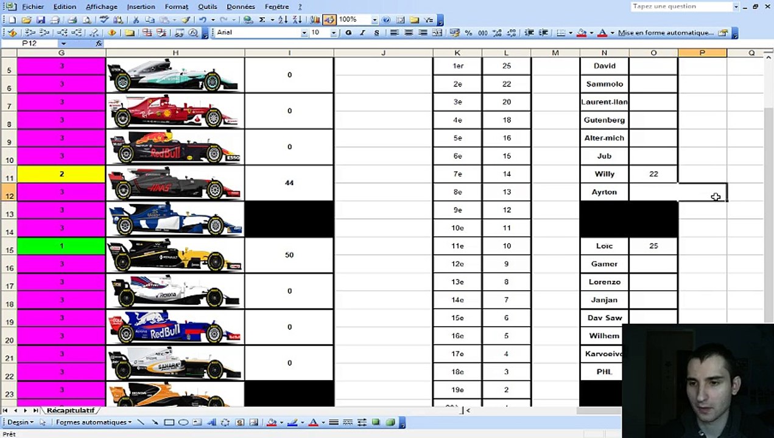Toggle Center alignment
The height and width of the screenshot is (438, 774).
click(x=409, y=32)
